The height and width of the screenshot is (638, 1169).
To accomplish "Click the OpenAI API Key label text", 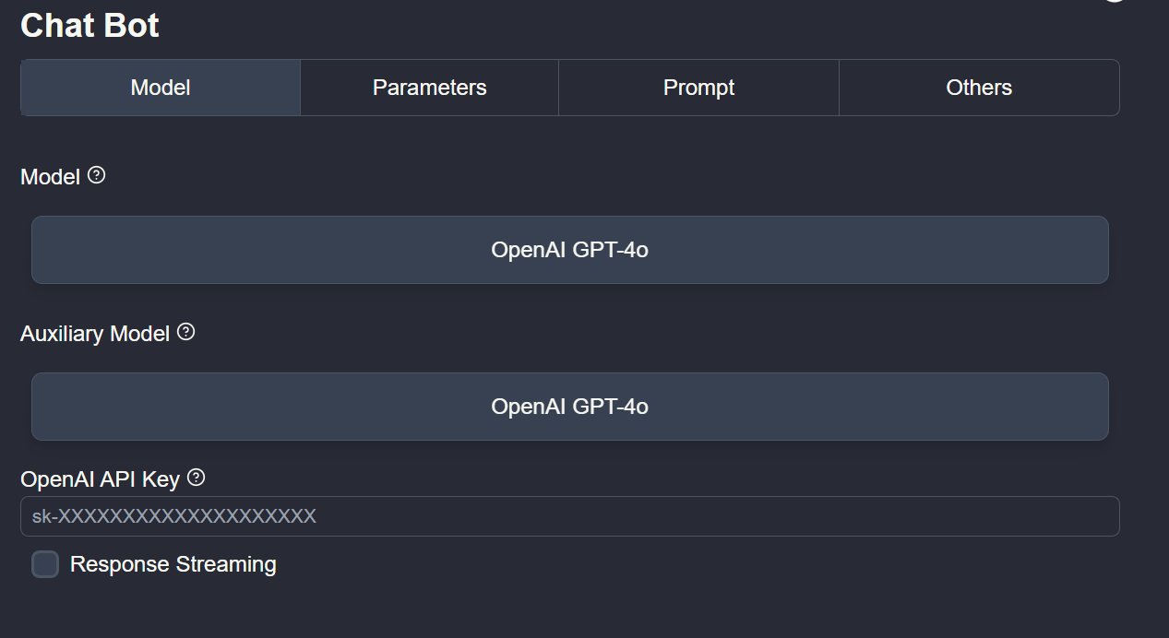I will tap(100, 479).
